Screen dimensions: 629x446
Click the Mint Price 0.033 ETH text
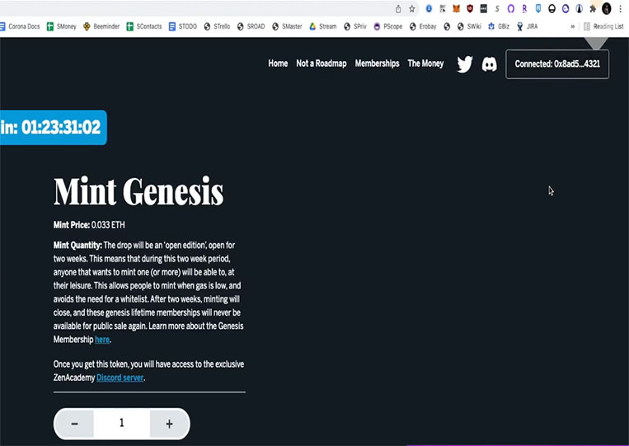click(89, 225)
